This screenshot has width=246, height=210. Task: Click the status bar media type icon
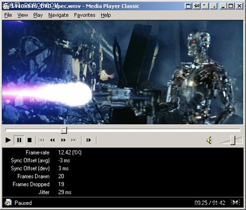[x=8, y=203]
